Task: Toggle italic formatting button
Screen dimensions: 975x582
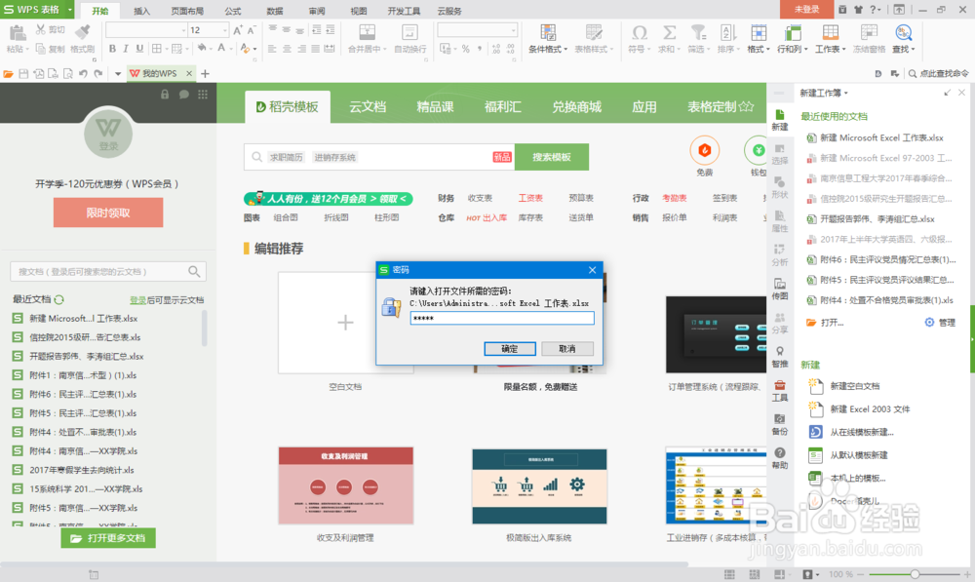Action: click(126, 49)
